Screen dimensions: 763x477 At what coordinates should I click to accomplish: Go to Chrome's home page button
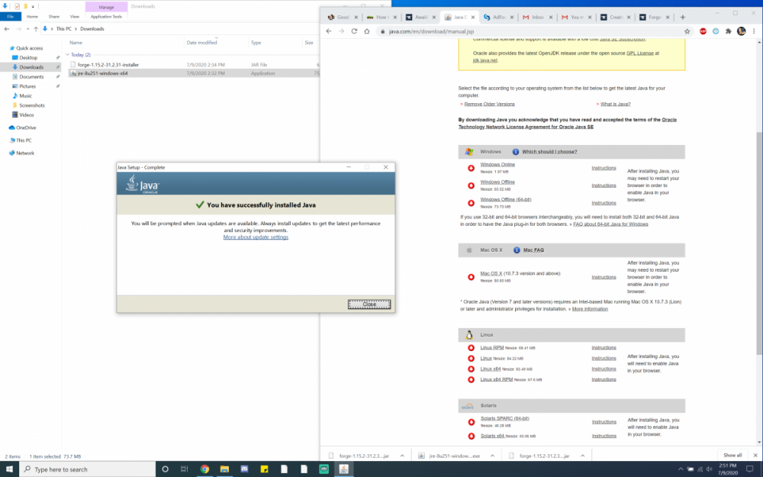point(368,31)
